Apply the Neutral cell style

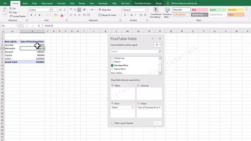click(x=236, y=10)
